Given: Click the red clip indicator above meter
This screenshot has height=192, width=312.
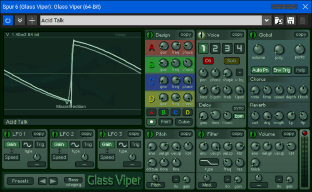Looking at the screenshot, I should tap(305, 133).
